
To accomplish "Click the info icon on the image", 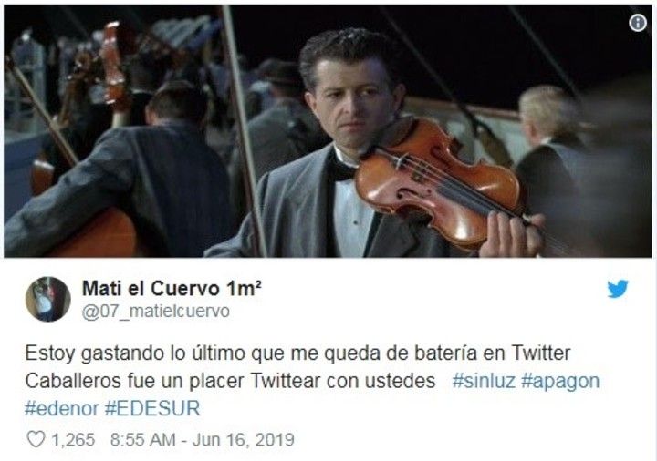I will (x=638, y=23).
